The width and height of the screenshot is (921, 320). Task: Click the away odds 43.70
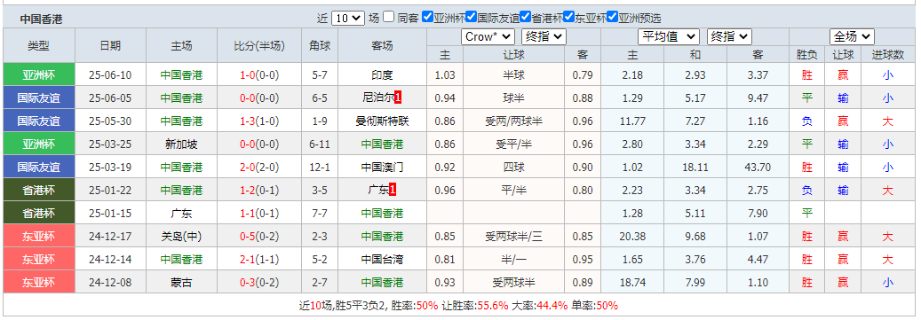(x=758, y=167)
